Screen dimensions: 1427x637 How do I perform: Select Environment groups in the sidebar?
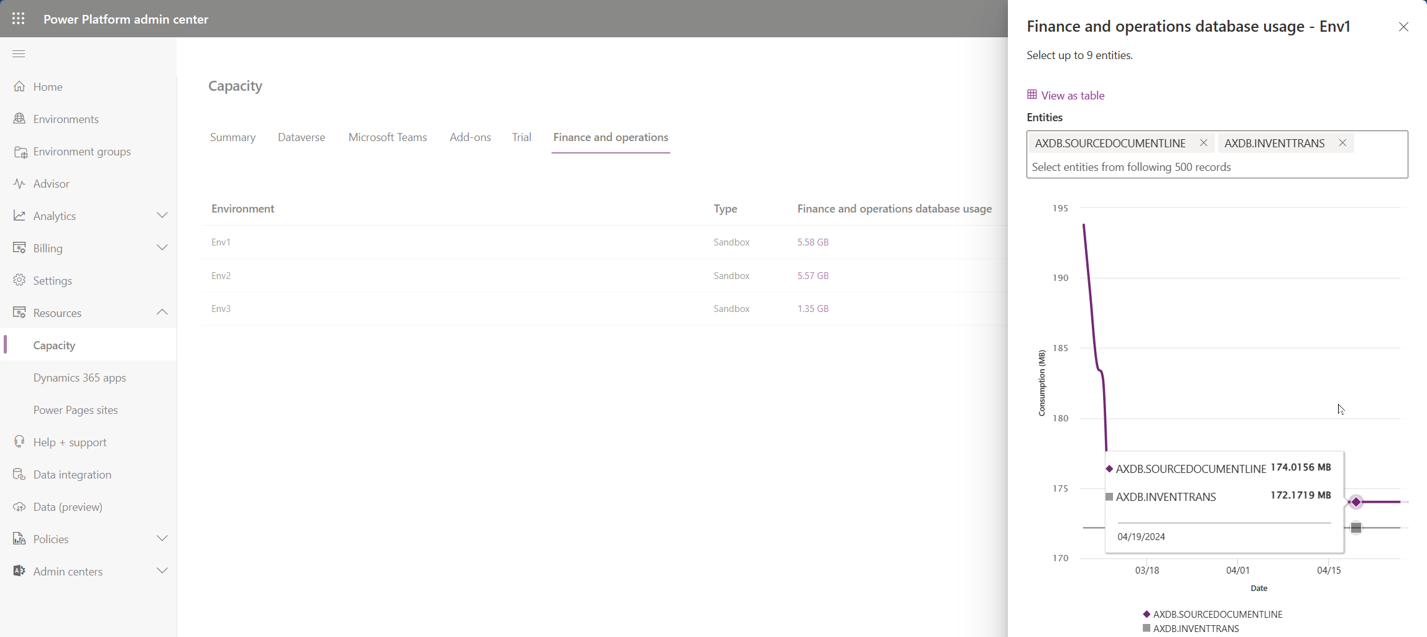point(81,151)
